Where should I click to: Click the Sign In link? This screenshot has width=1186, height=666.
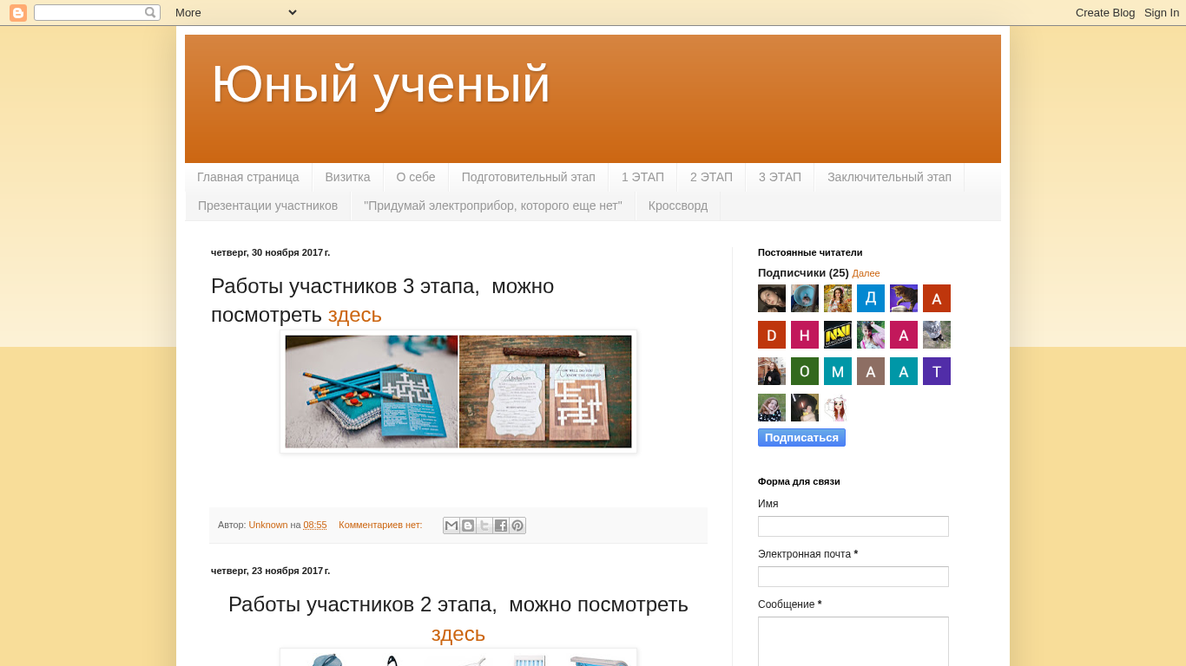coord(1161,12)
